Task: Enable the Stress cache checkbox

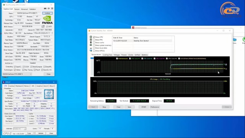Action: click(94, 43)
